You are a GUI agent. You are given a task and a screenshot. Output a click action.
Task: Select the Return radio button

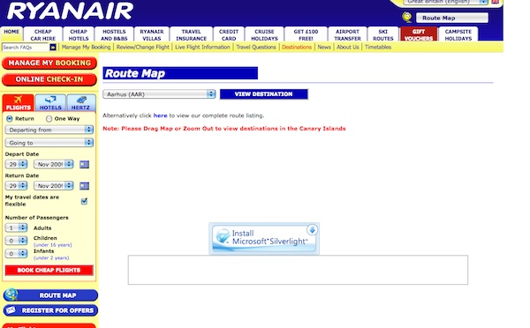[10, 118]
